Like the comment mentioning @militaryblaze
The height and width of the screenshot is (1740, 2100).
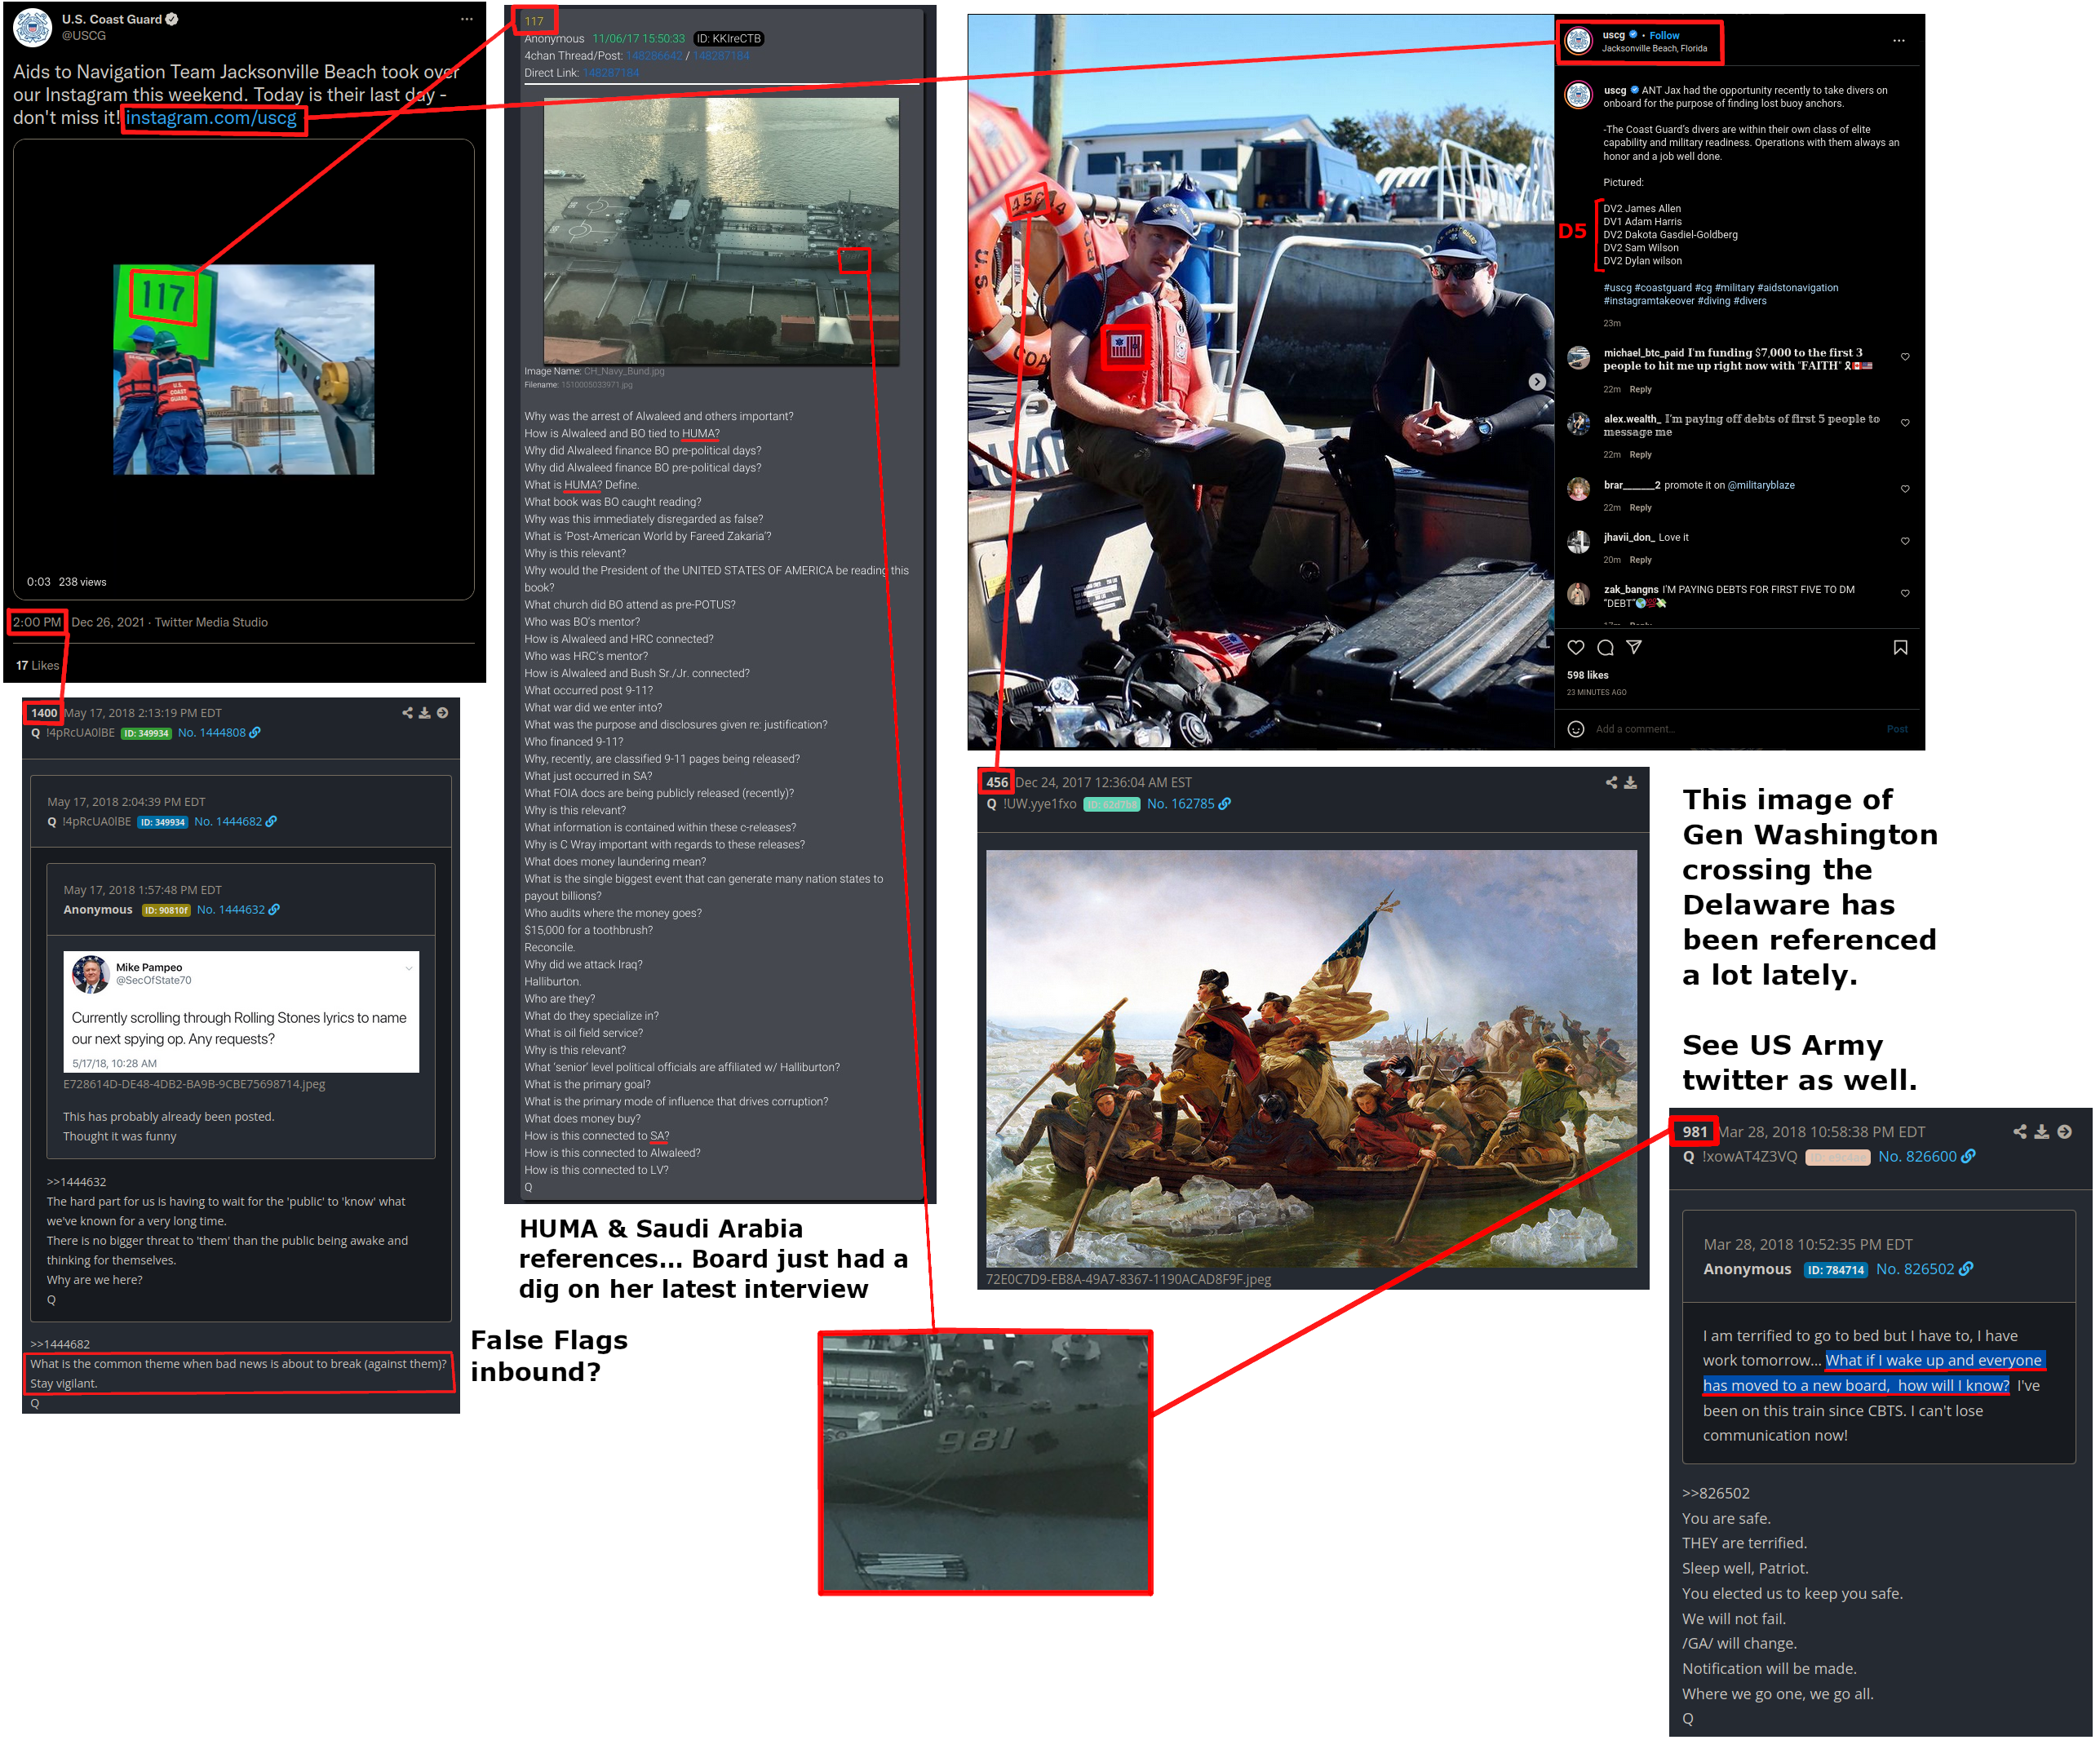tap(1905, 489)
